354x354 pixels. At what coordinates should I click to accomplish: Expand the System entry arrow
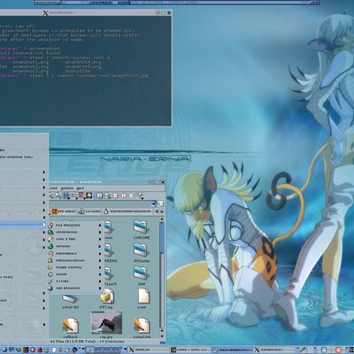coord(100,281)
